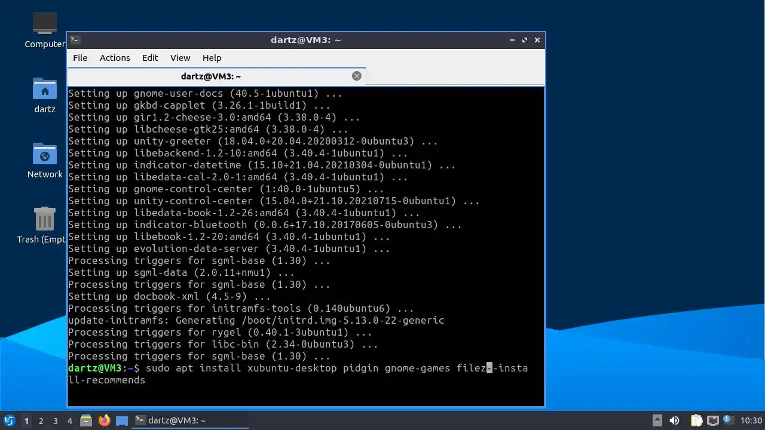Open the Actions menu

click(x=115, y=58)
